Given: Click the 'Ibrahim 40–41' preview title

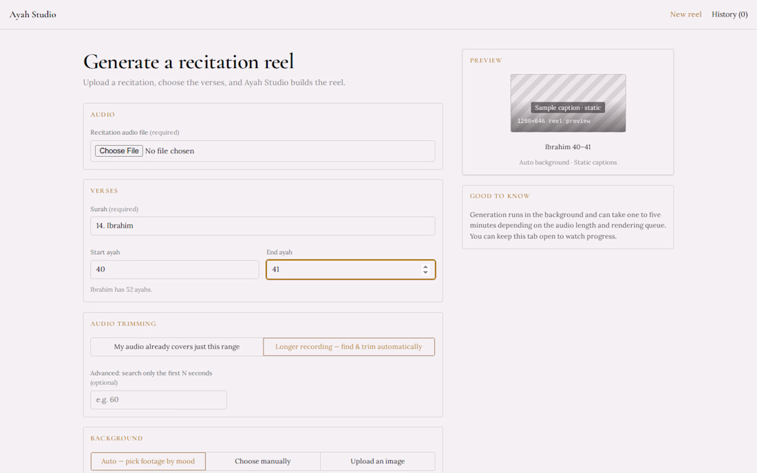Looking at the screenshot, I should coord(568,146).
